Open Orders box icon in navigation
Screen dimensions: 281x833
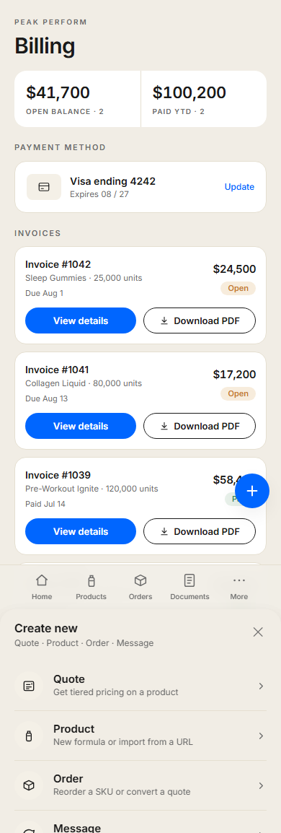tap(140, 580)
